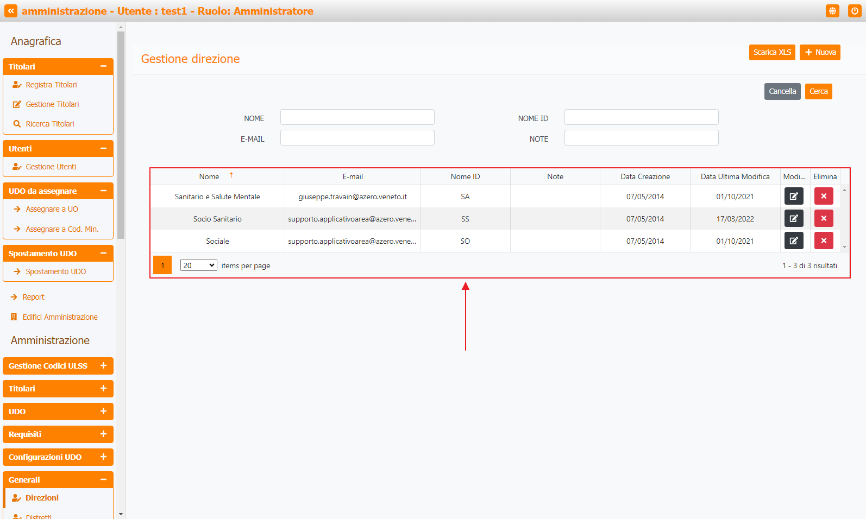Click the Nuova button
The width and height of the screenshot is (866, 519).
(819, 52)
